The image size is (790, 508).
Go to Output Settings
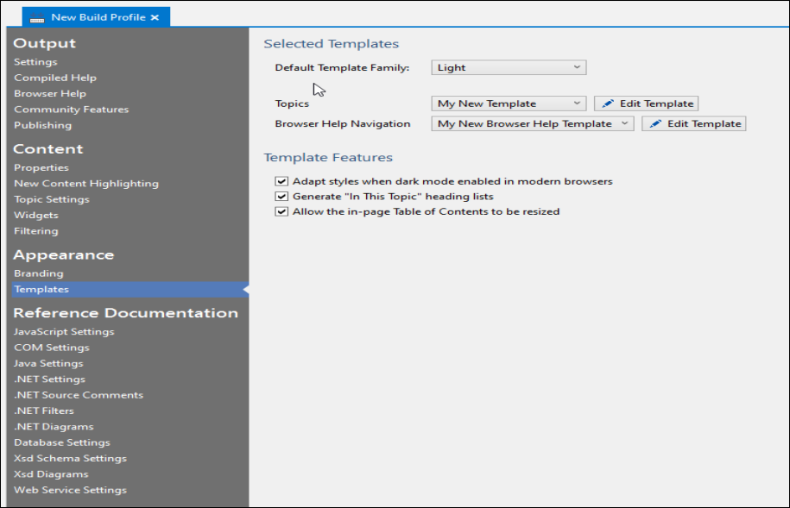pyautogui.click(x=35, y=62)
